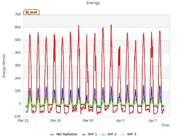Viewport: 187px width, 140px height.
Task: Click the 100 y-axis tick label
Action: 18,91
